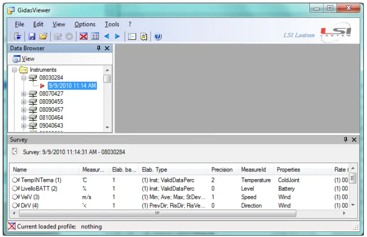
Task: Expand the 08090455 instrument node
Action: point(23,102)
